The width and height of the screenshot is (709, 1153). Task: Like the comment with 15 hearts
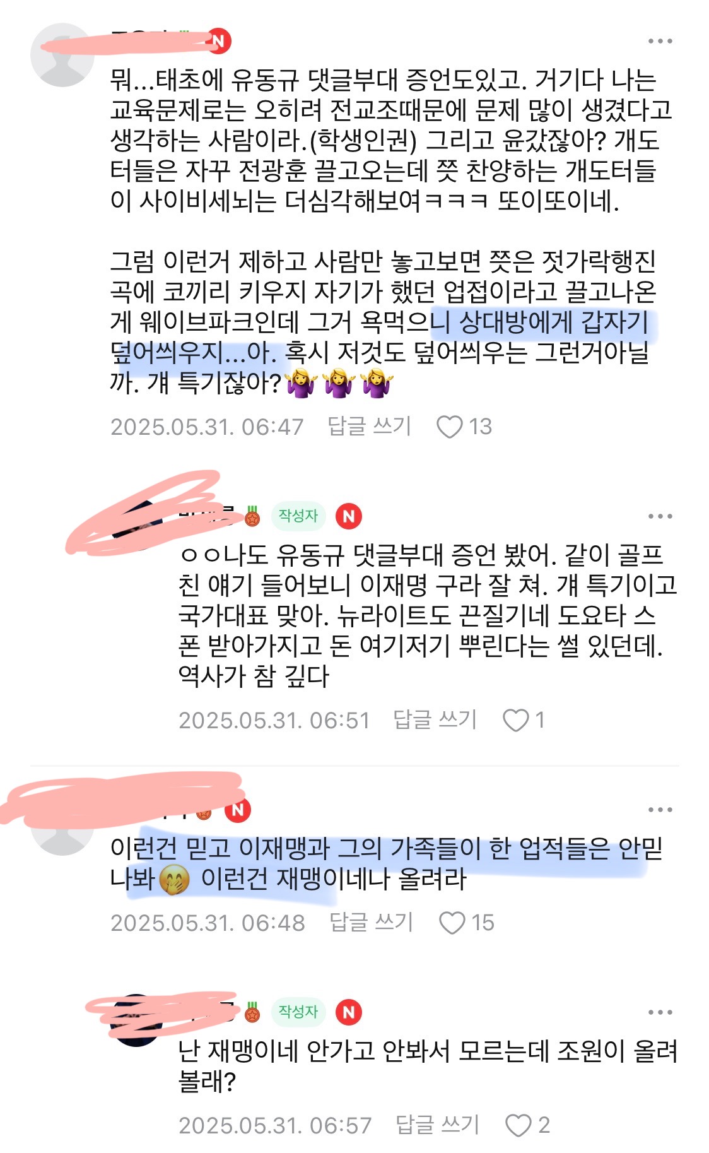pos(452,923)
